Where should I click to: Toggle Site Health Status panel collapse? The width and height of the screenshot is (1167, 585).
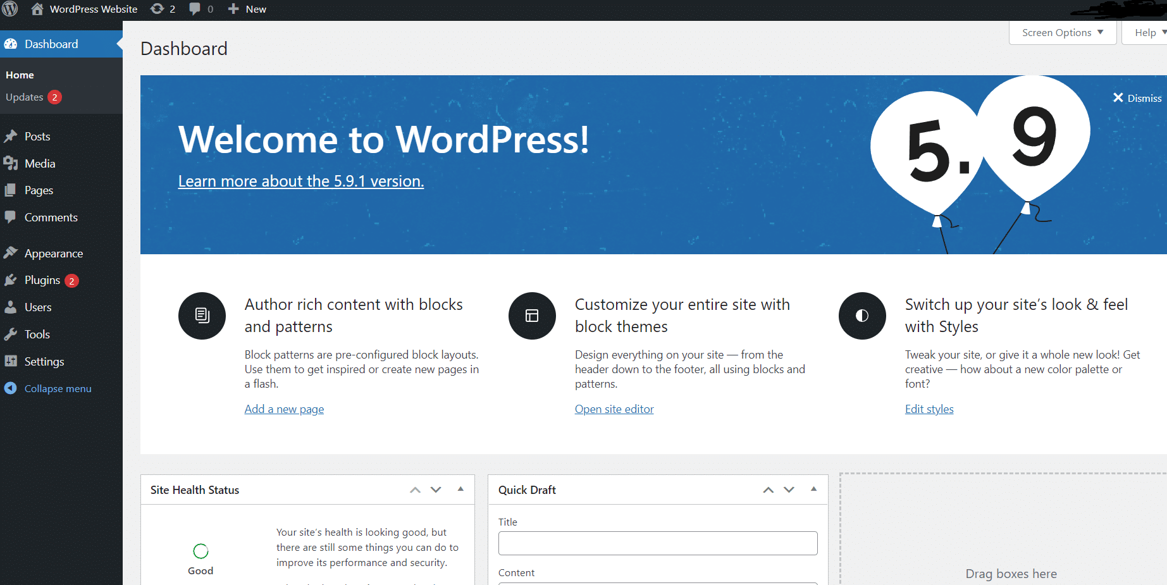pos(460,489)
